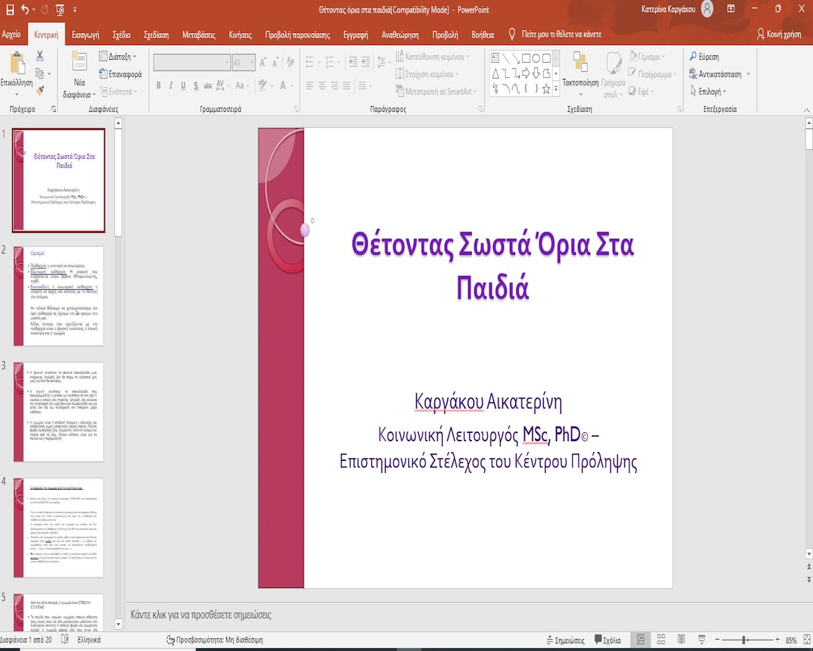Viewport: 813px width, 651px height.
Task: Click the Cut scissors icon
Action: pyautogui.click(x=40, y=57)
